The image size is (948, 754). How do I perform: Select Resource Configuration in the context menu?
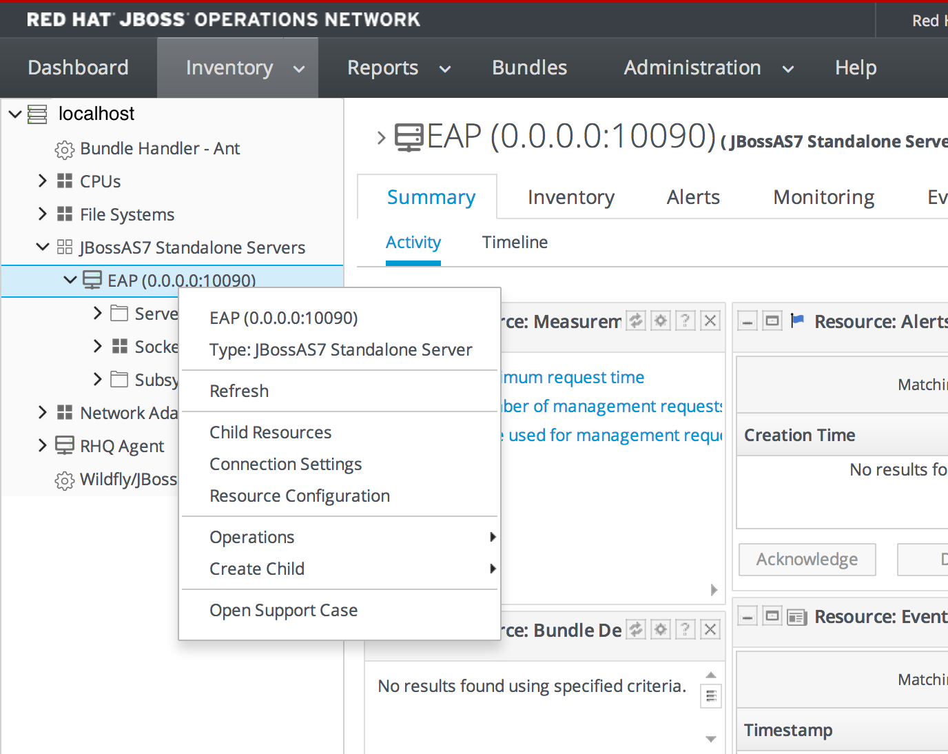tap(340, 496)
